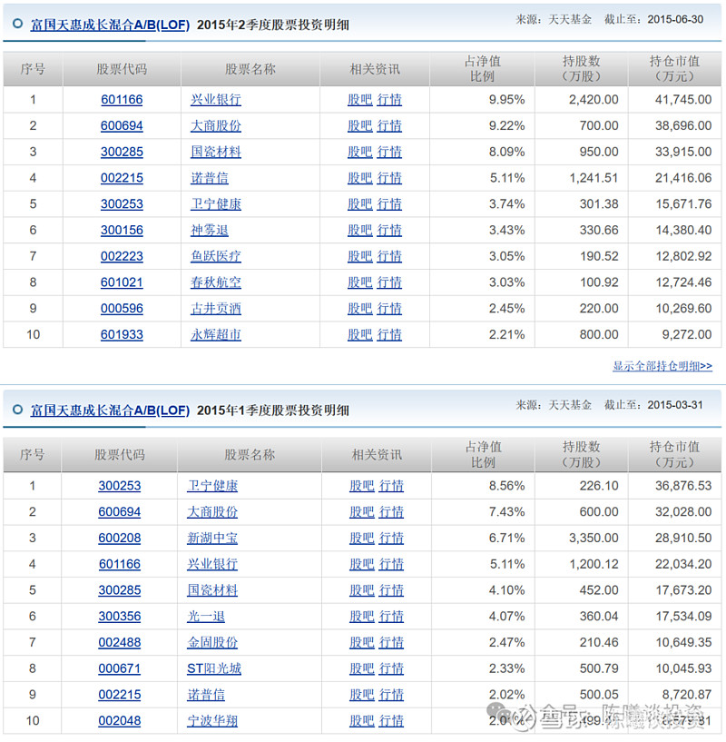Open code 601166 in the 2015-06-30 table
The image size is (726, 742).
(x=122, y=99)
